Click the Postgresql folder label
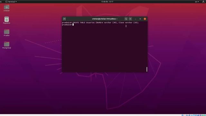206x116 pixels. coord(6,48)
